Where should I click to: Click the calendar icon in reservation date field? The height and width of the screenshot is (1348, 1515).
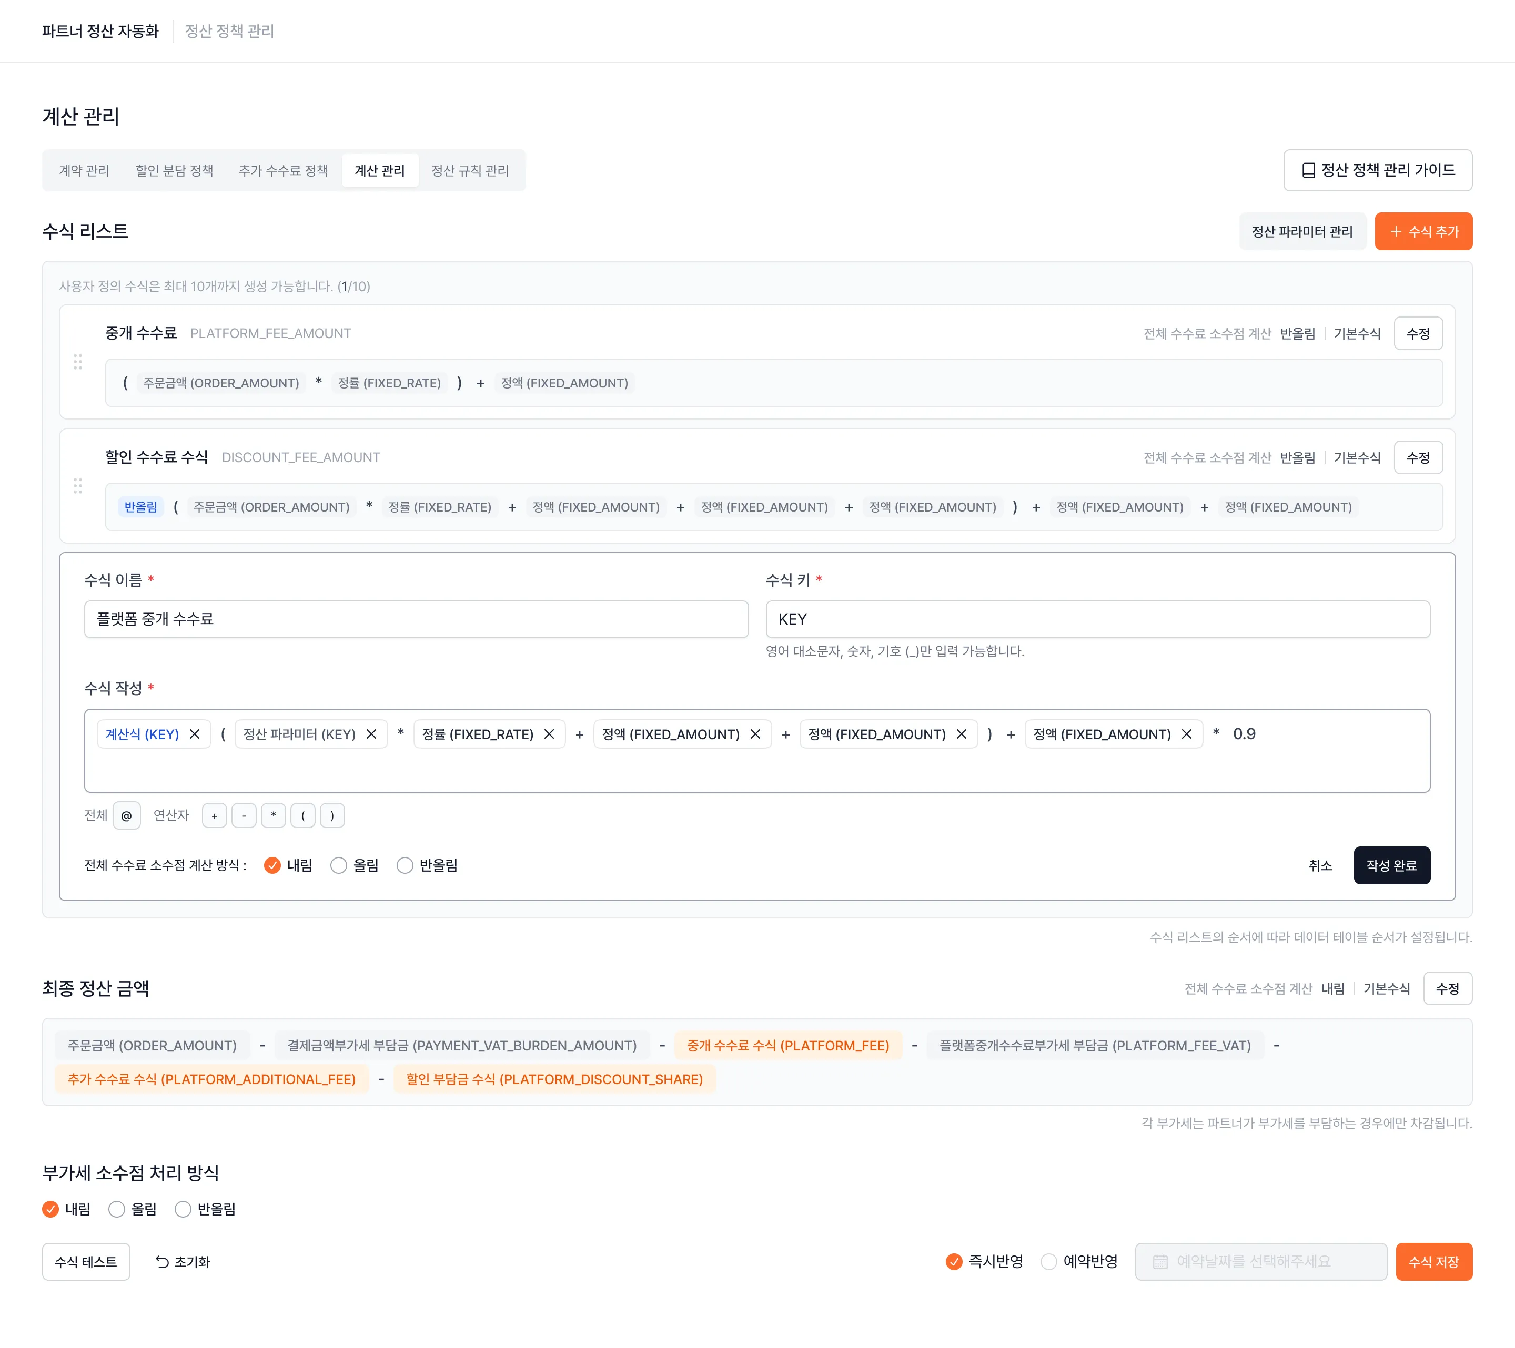click(x=1160, y=1261)
